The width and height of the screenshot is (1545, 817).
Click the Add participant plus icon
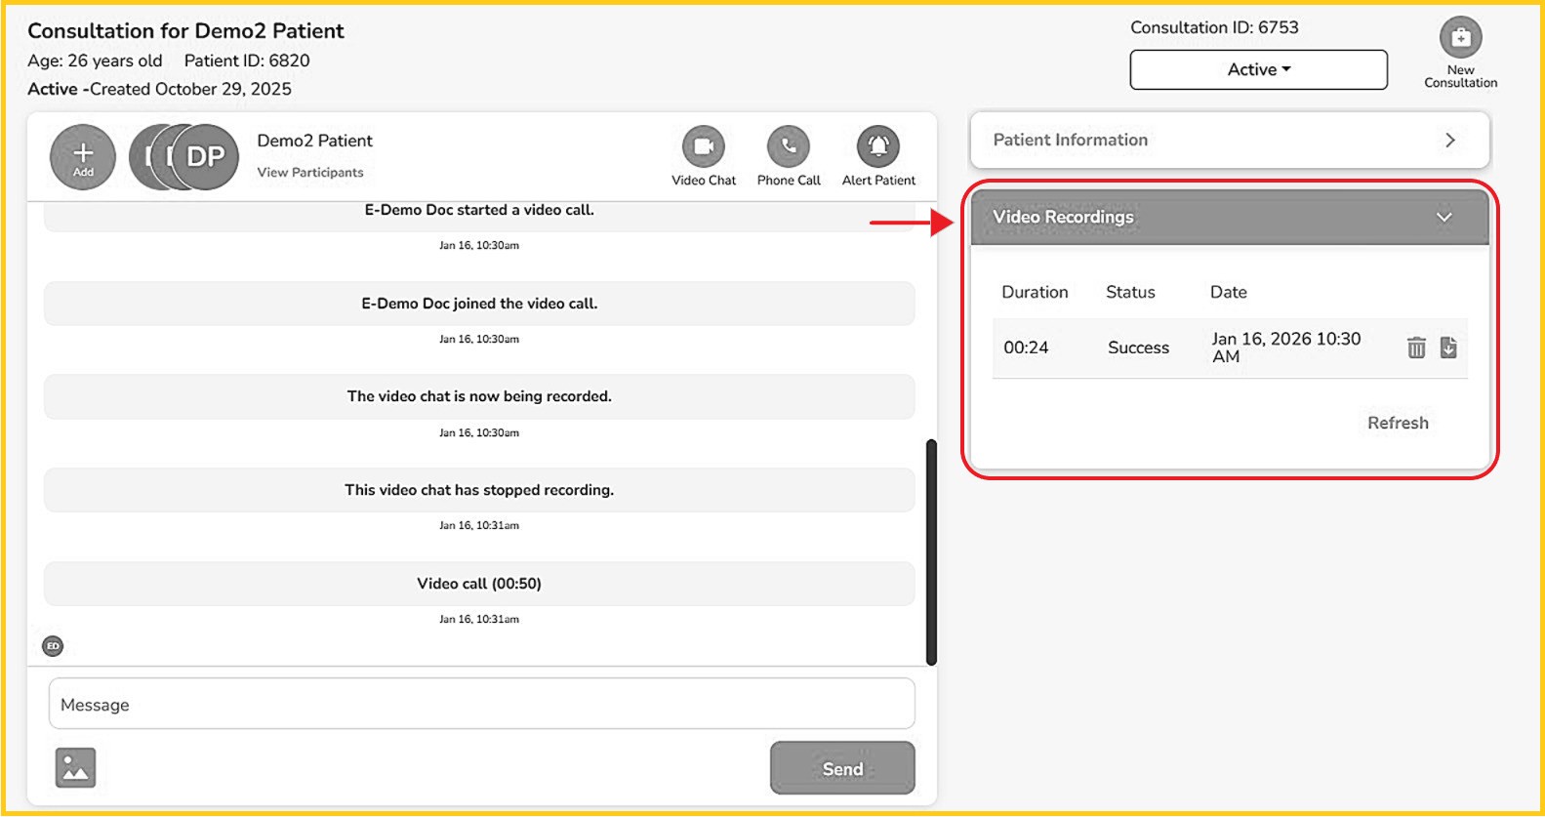(x=83, y=156)
